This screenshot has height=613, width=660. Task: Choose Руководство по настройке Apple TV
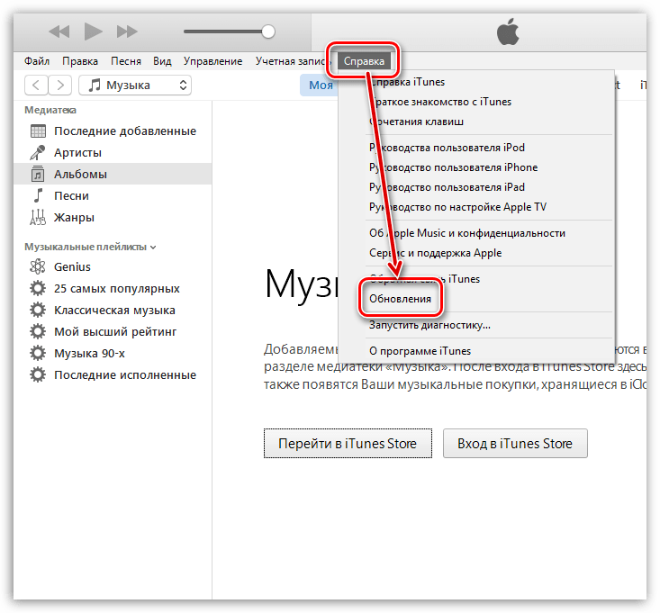477,207
